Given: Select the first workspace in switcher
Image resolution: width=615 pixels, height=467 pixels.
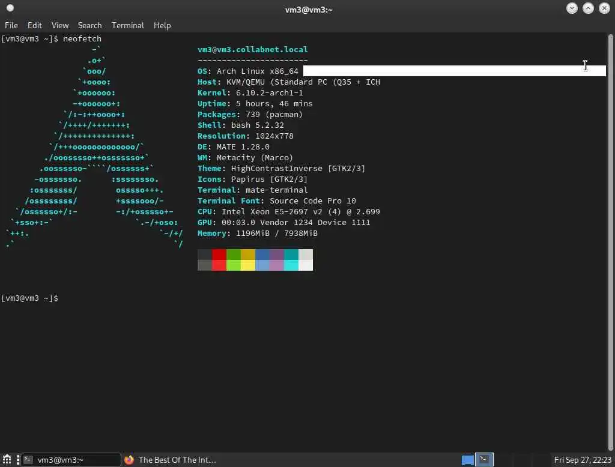Looking at the screenshot, I should pyautogui.click(x=468, y=460).
